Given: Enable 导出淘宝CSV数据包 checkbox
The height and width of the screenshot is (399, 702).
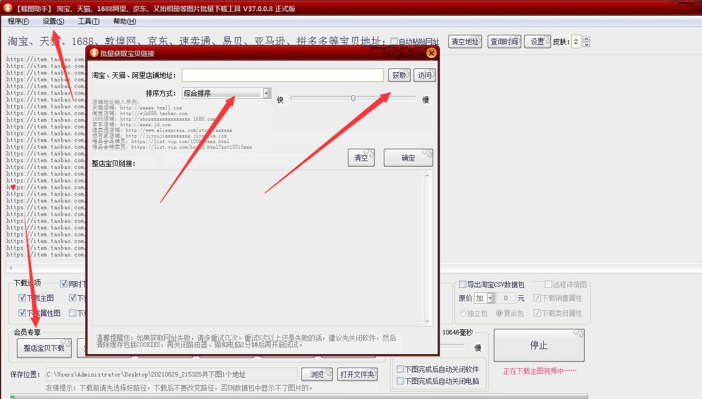Looking at the screenshot, I should [x=462, y=285].
